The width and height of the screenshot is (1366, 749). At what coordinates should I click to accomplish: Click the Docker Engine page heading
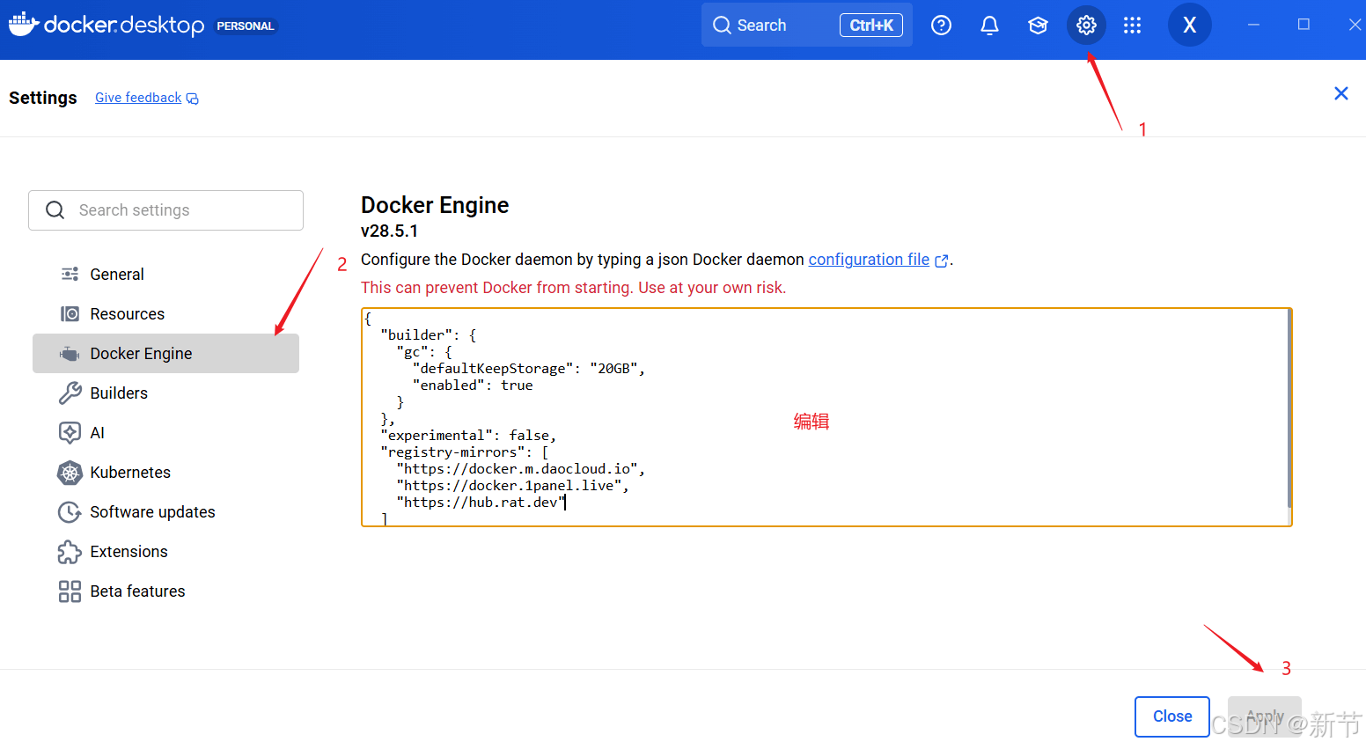click(x=435, y=205)
